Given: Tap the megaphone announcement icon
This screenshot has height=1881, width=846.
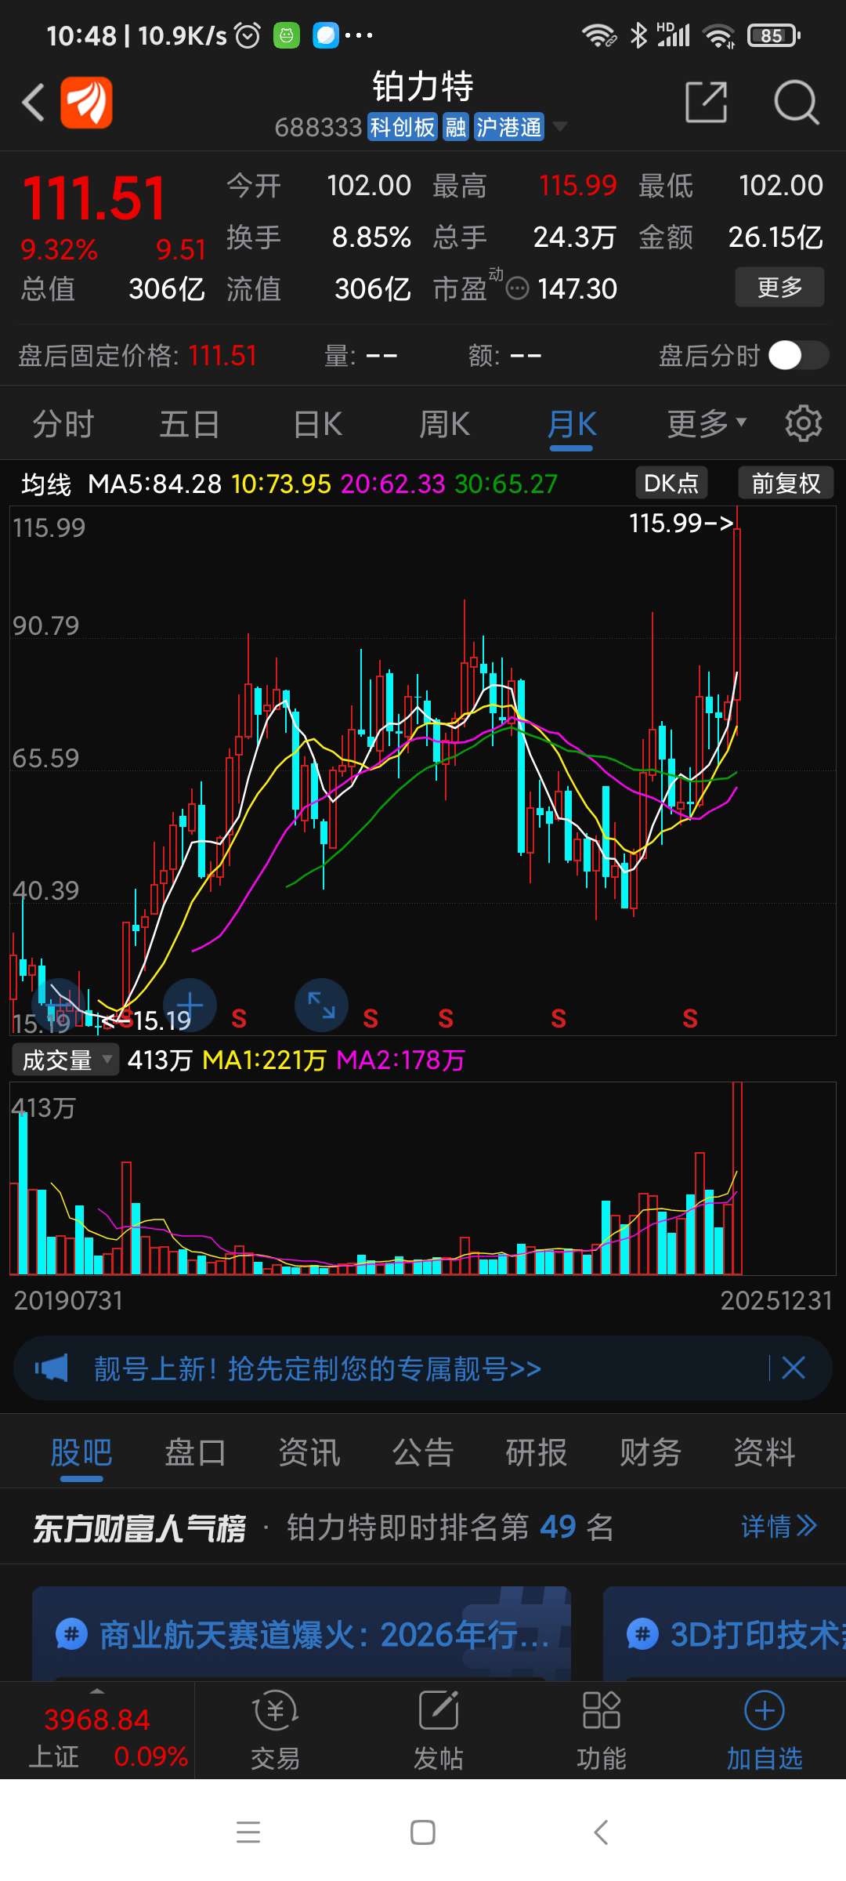Looking at the screenshot, I should [52, 1368].
